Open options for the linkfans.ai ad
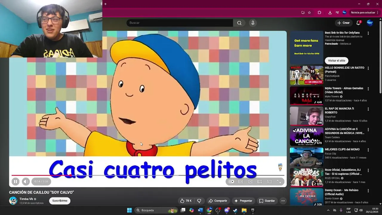382x215 pixels. click(x=368, y=33)
